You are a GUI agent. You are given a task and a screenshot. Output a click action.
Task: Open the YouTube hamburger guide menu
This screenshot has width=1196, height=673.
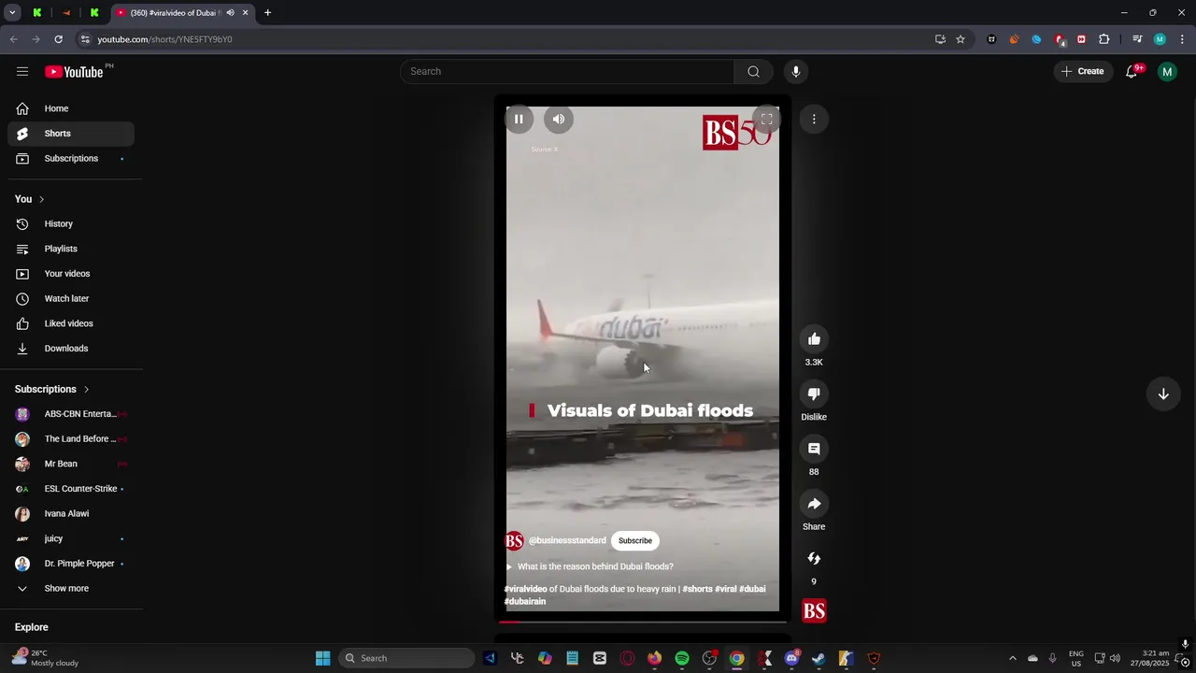pyautogui.click(x=22, y=71)
